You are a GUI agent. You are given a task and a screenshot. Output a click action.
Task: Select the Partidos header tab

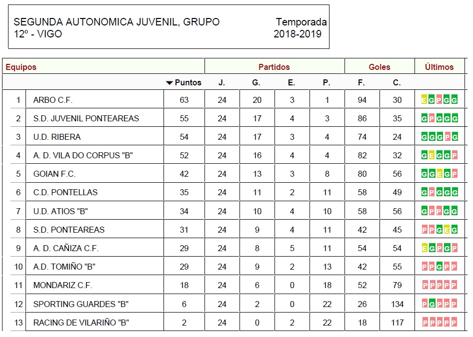click(x=274, y=66)
